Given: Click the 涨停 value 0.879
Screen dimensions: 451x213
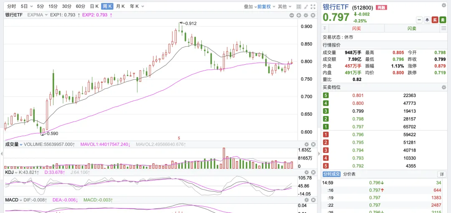Looking at the screenshot, I should click(441, 66).
